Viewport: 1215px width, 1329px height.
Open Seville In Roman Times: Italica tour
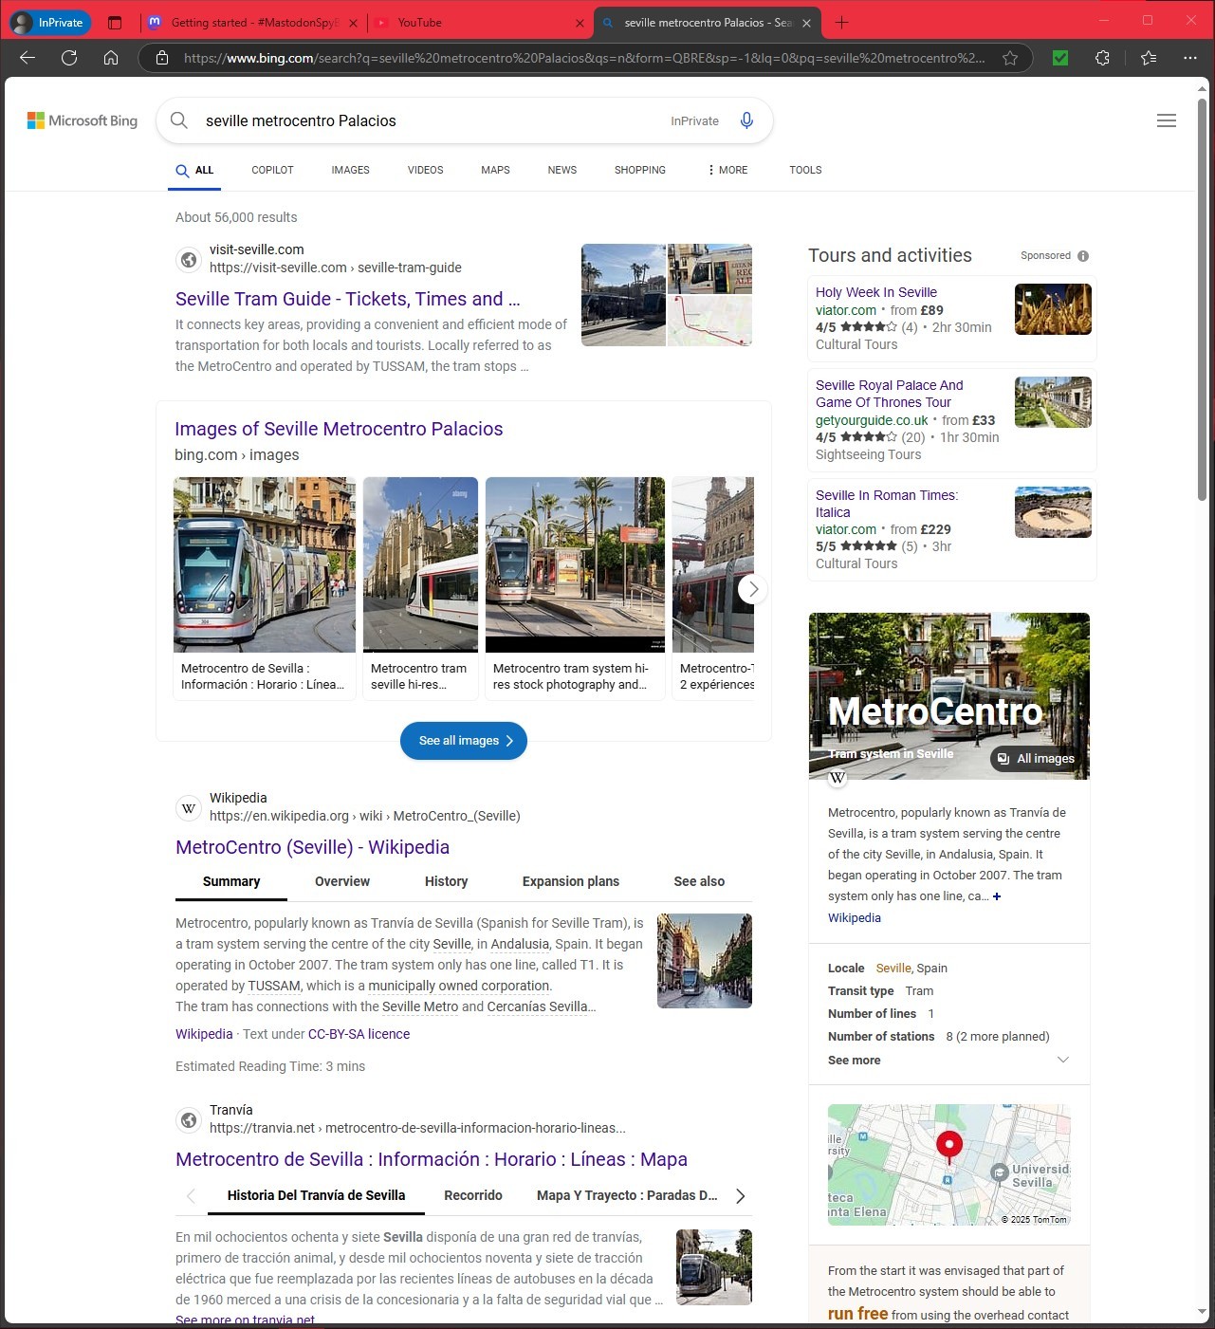point(887,504)
